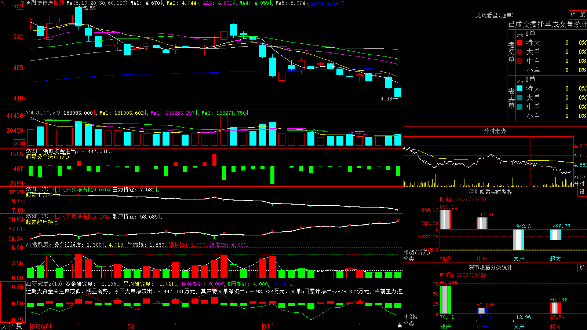
Task: Click the X10 volume scale box
Action: [x=19, y=143]
